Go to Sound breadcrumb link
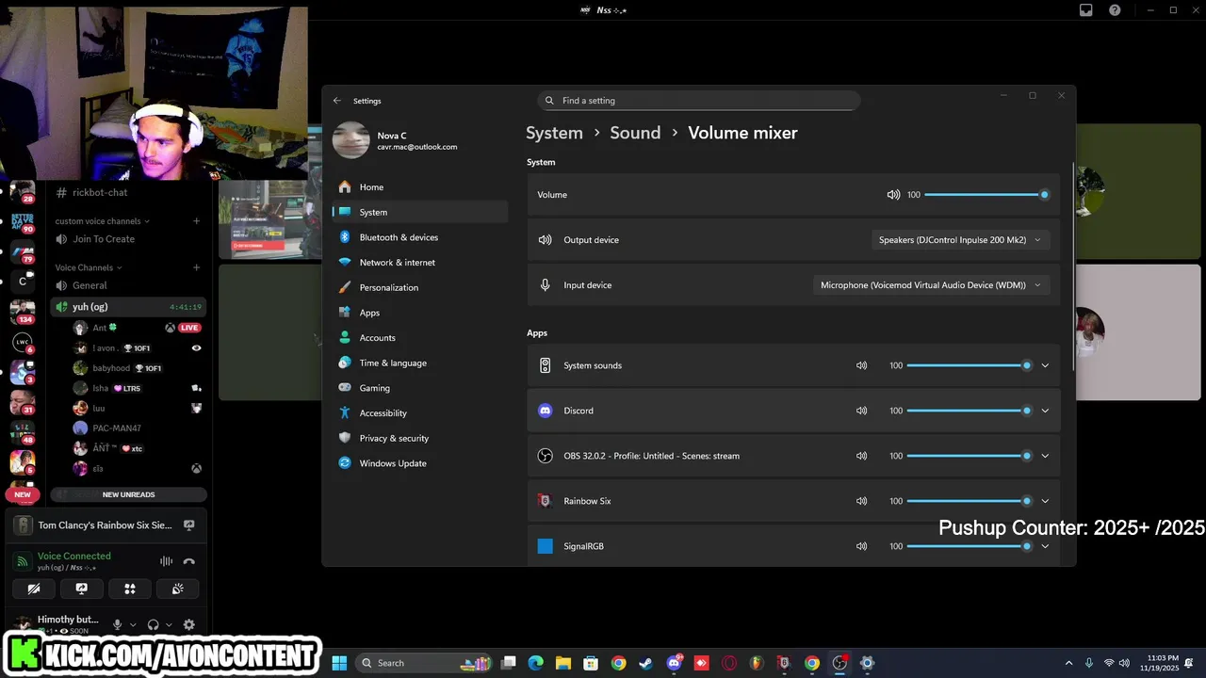Viewport: 1206px width, 678px height. click(x=635, y=133)
